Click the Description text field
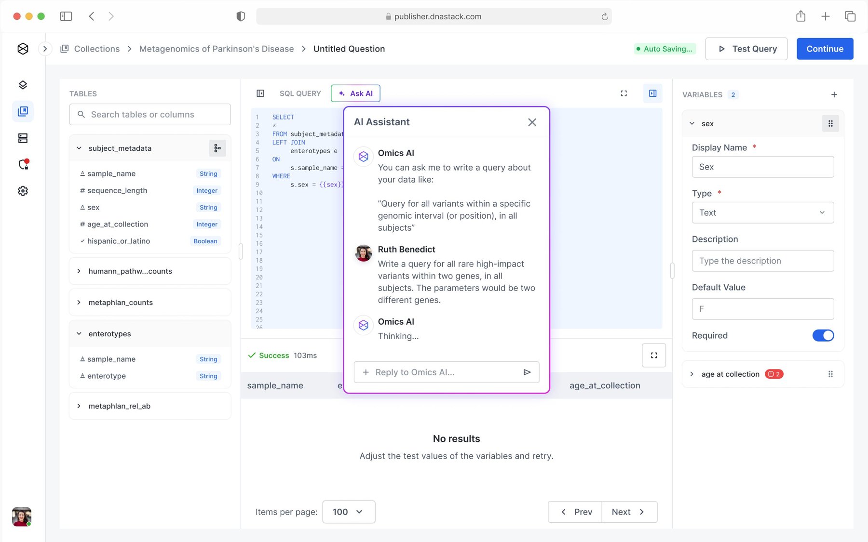The image size is (868, 542). tap(762, 261)
